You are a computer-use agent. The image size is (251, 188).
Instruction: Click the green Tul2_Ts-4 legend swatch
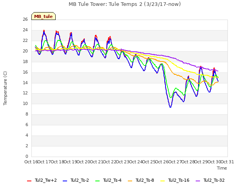coord(98,181)
